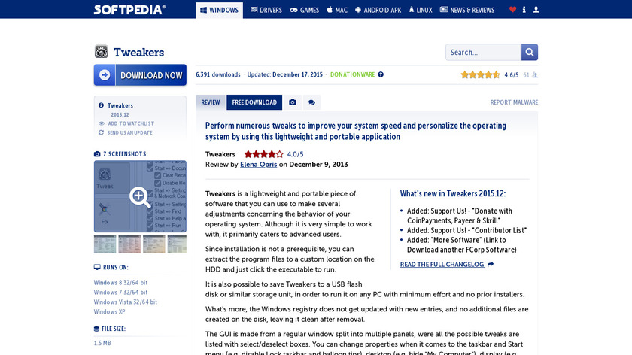Focus the Search input field
The image size is (632, 355).
(483, 53)
